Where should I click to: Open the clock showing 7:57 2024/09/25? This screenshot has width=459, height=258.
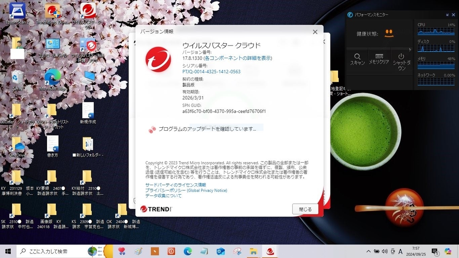[416, 251]
